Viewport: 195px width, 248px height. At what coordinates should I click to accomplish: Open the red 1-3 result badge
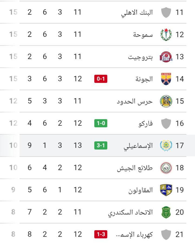click(101, 234)
